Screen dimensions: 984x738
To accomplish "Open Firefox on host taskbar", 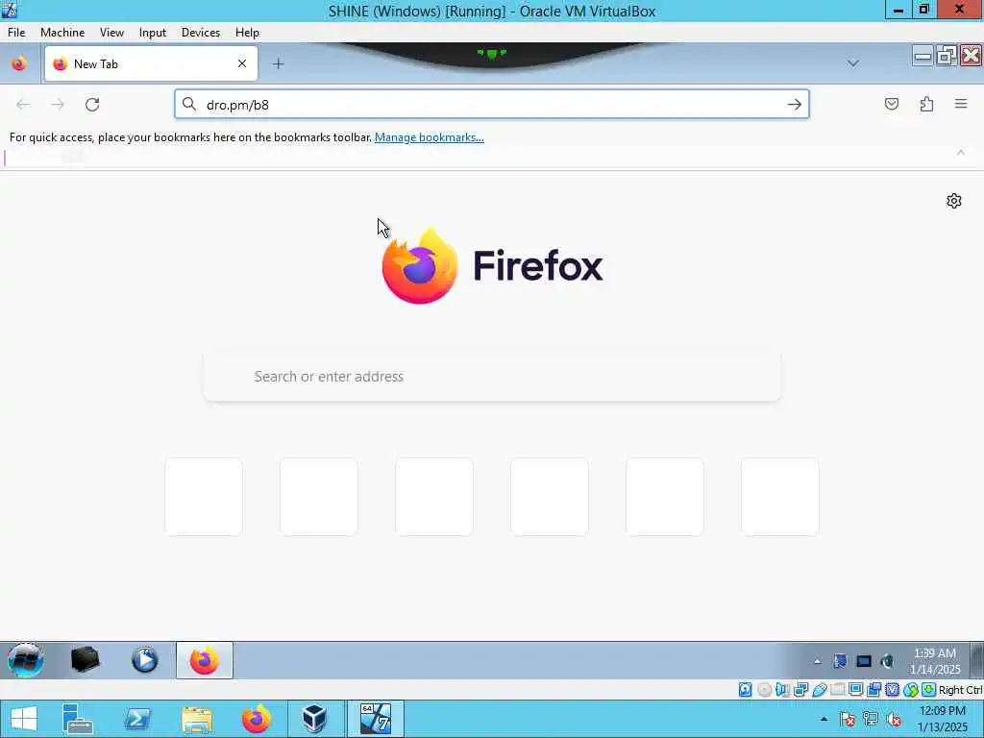I will [x=256, y=719].
